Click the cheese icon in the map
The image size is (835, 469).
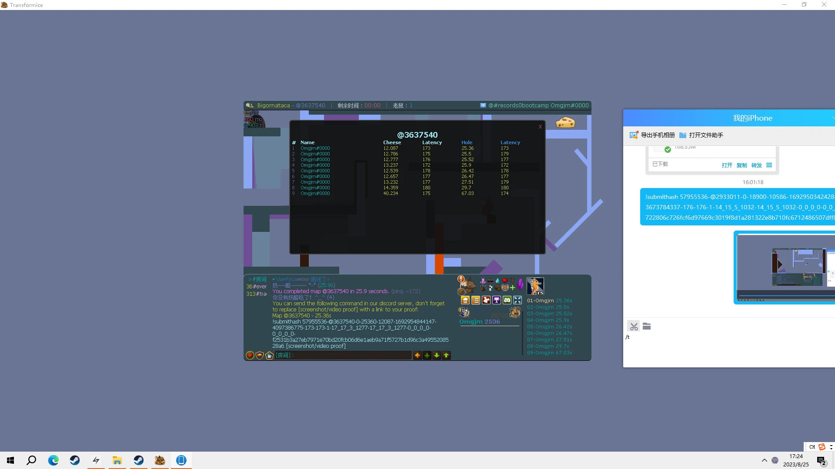[x=565, y=123]
